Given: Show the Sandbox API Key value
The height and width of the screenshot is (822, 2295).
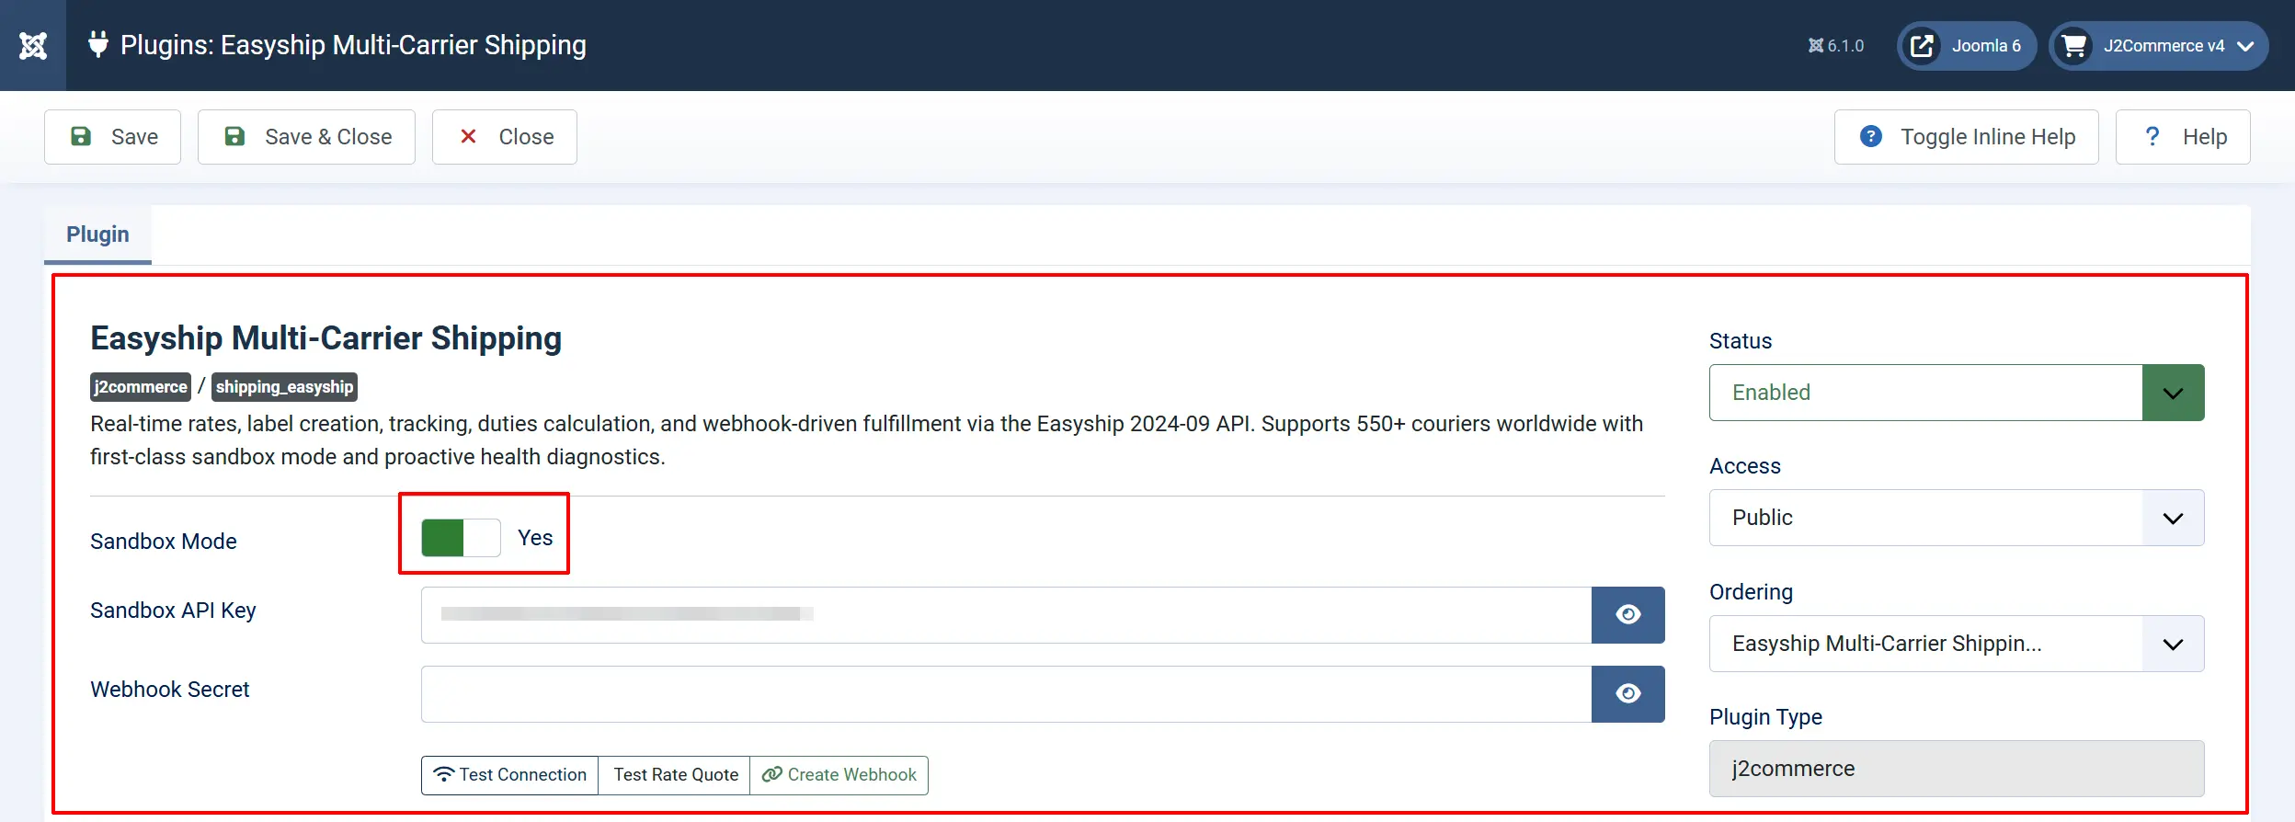Looking at the screenshot, I should 1628,615.
